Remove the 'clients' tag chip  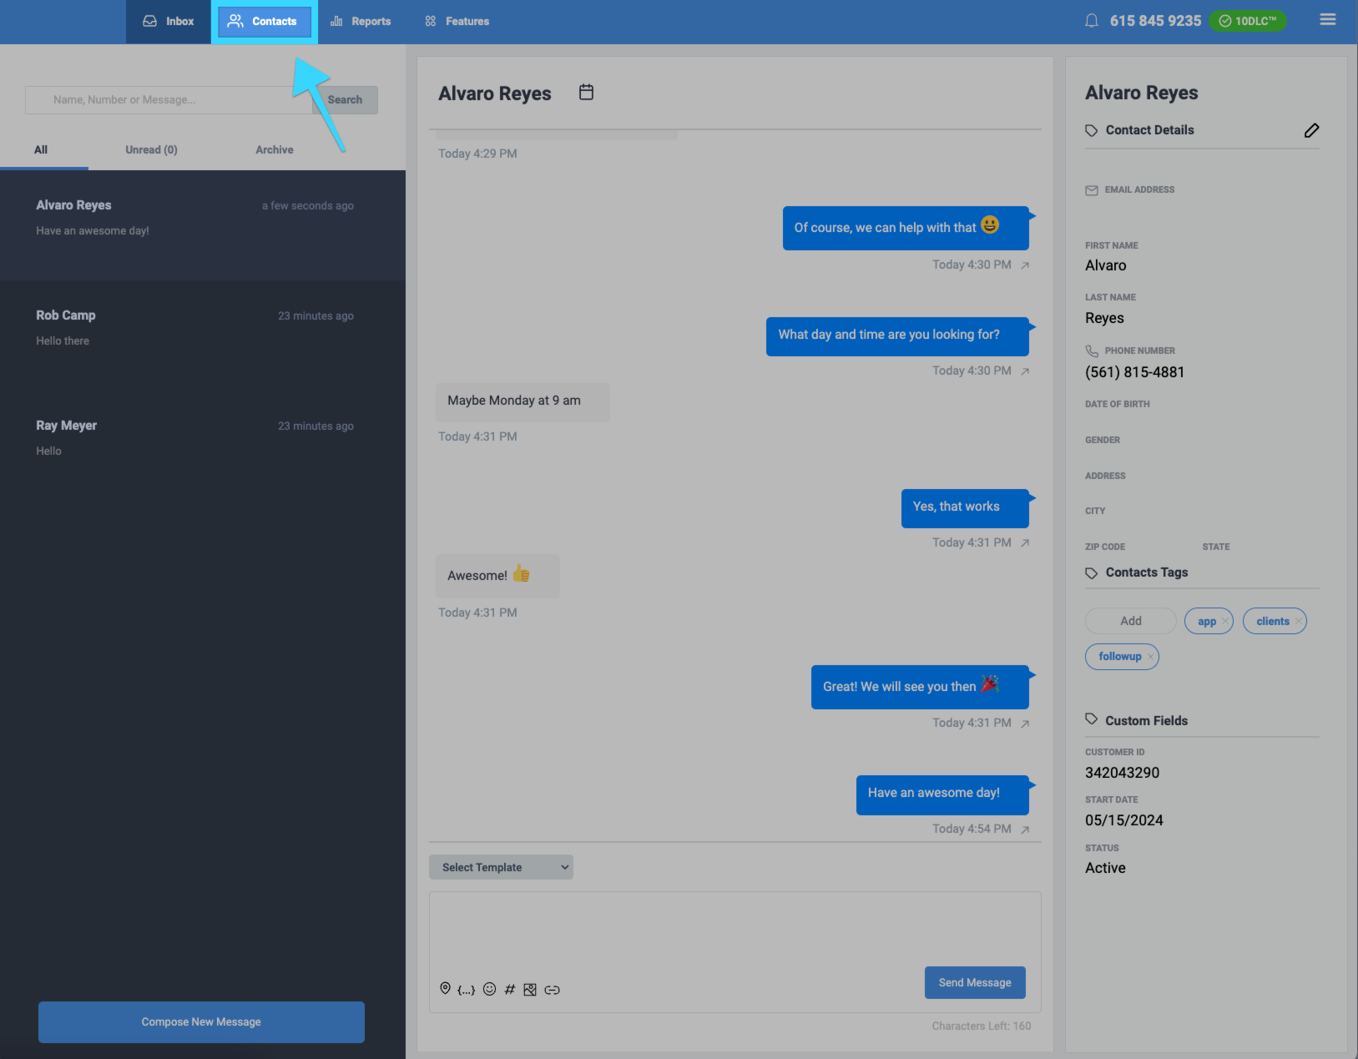click(x=1299, y=621)
